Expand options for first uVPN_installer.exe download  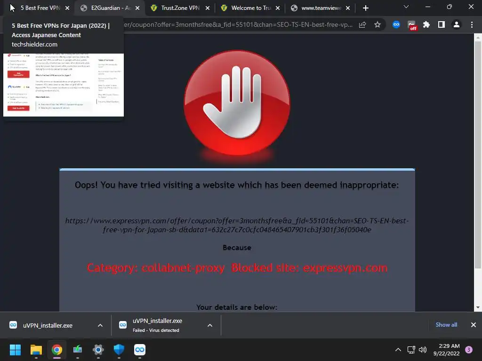coord(100,325)
